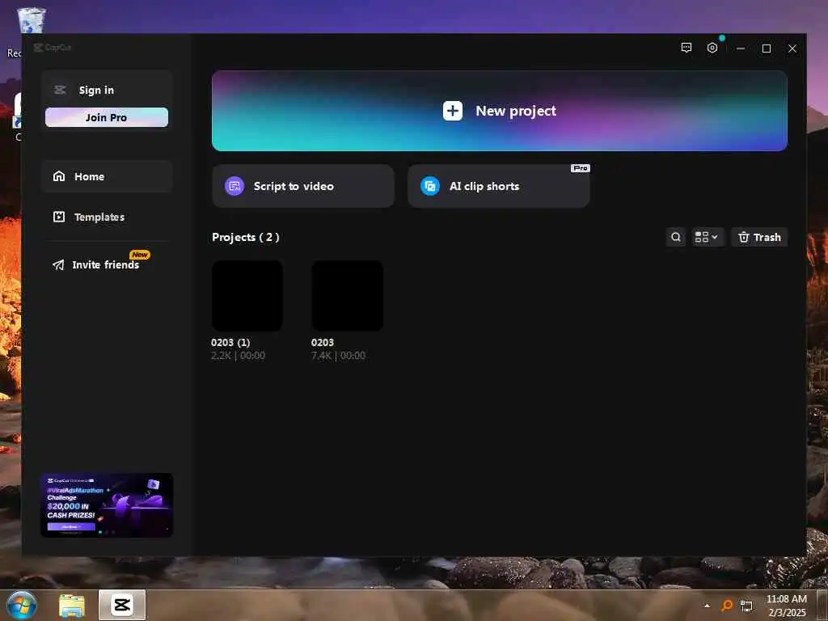828x621 pixels.
Task: Close the CapCut window
Action: (x=792, y=48)
